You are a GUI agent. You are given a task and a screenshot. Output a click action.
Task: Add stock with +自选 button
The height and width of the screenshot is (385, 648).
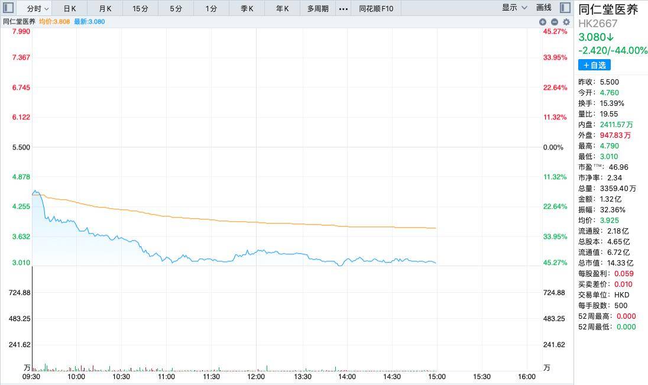pyautogui.click(x=594, y=65)
